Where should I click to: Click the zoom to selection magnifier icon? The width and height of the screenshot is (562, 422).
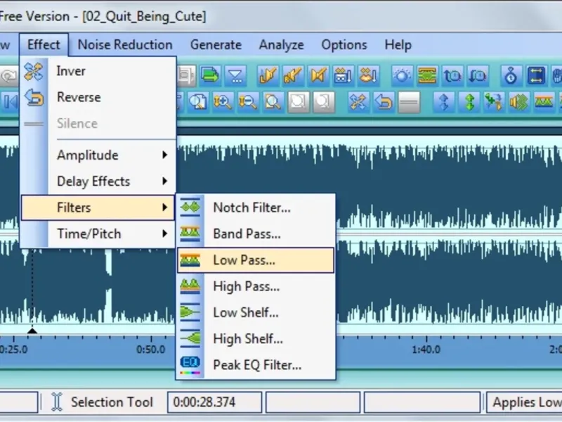(197, 102)
